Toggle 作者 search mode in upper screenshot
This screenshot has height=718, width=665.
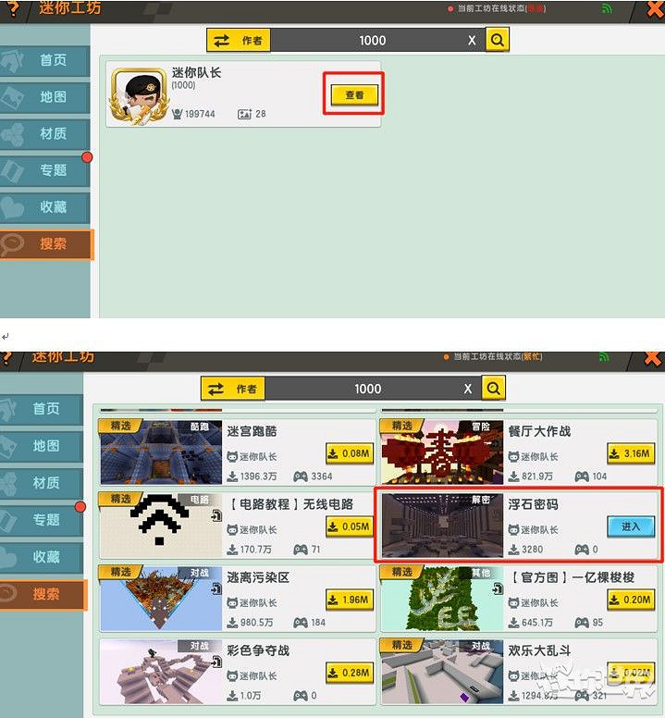click(x=237, y=41)
